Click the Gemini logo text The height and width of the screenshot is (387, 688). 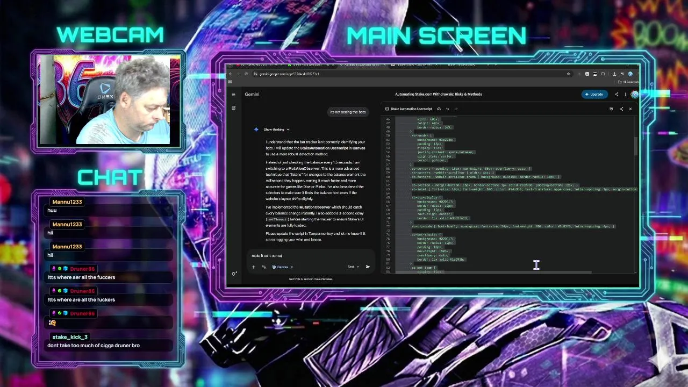[x=252, y=94]
